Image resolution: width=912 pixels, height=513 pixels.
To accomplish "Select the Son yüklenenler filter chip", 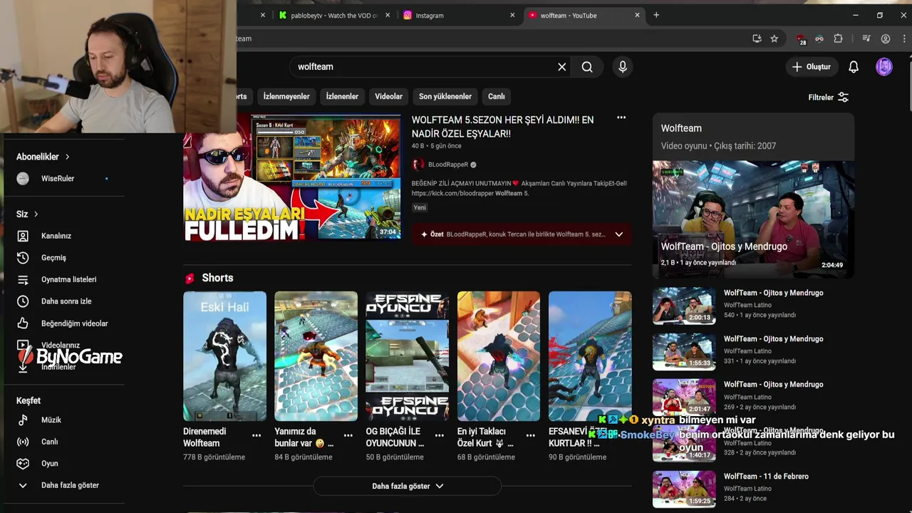I will [x=445, y=96].
